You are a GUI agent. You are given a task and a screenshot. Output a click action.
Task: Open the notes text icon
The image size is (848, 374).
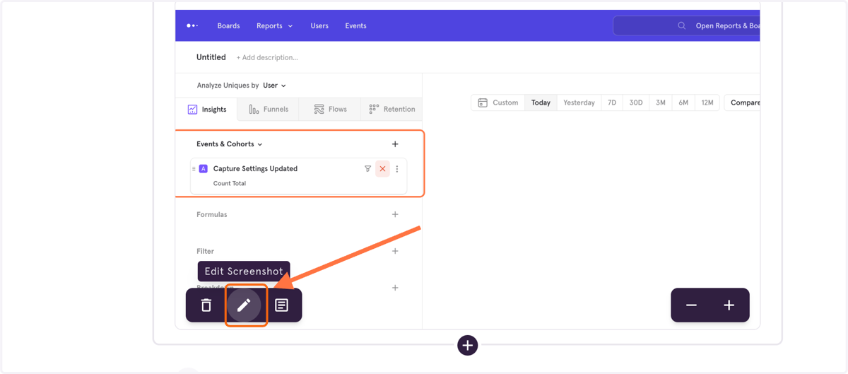(x=281, y=305)
